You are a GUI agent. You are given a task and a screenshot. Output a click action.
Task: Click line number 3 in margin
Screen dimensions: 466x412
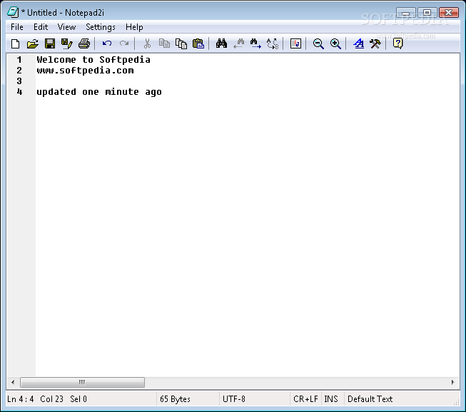coord(19,81)
